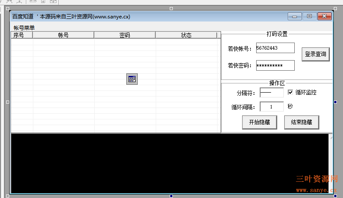Click the 若快帐号 input field

(x=275, y=48)
